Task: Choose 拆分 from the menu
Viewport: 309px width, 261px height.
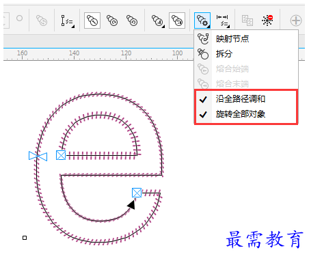Action: pyautogui.click(x=246, y=54)
